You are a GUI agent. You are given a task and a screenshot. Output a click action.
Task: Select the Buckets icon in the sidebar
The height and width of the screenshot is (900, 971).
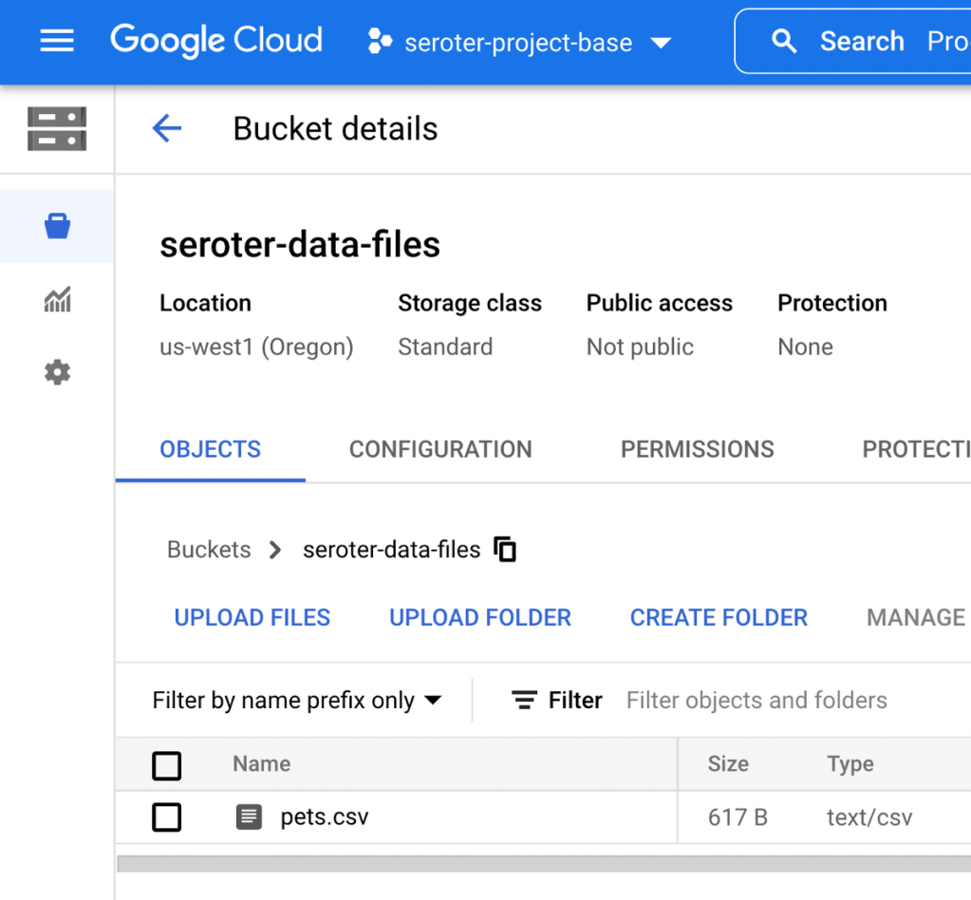(57, 226)
